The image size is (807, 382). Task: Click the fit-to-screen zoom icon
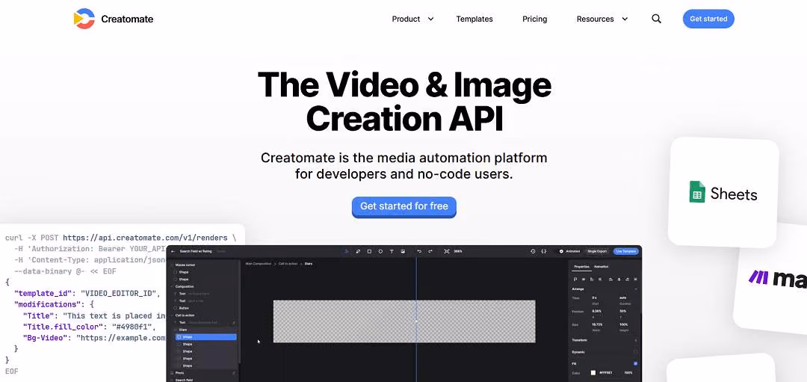pos(447,251)
